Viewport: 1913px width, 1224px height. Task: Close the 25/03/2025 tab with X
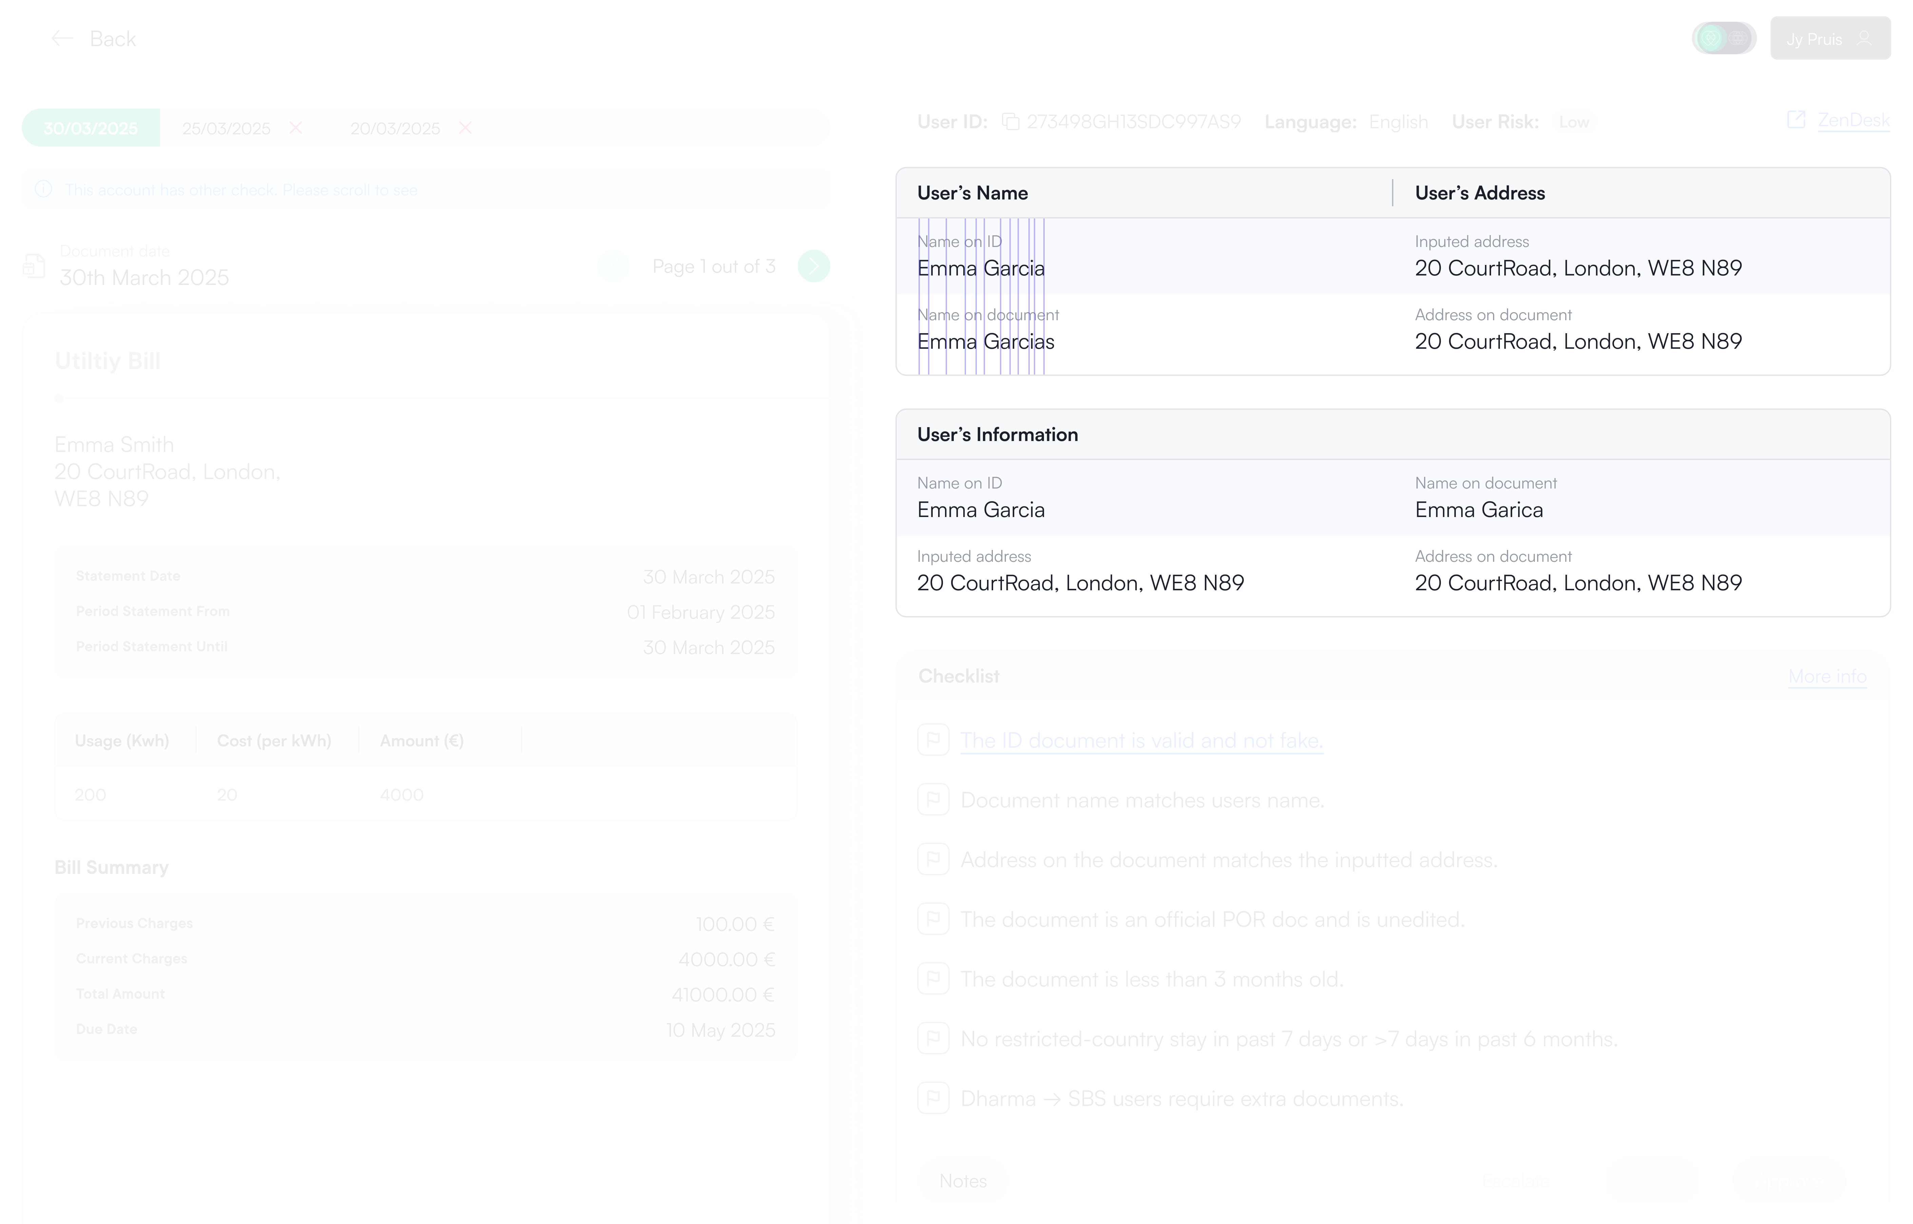(295, 128)
